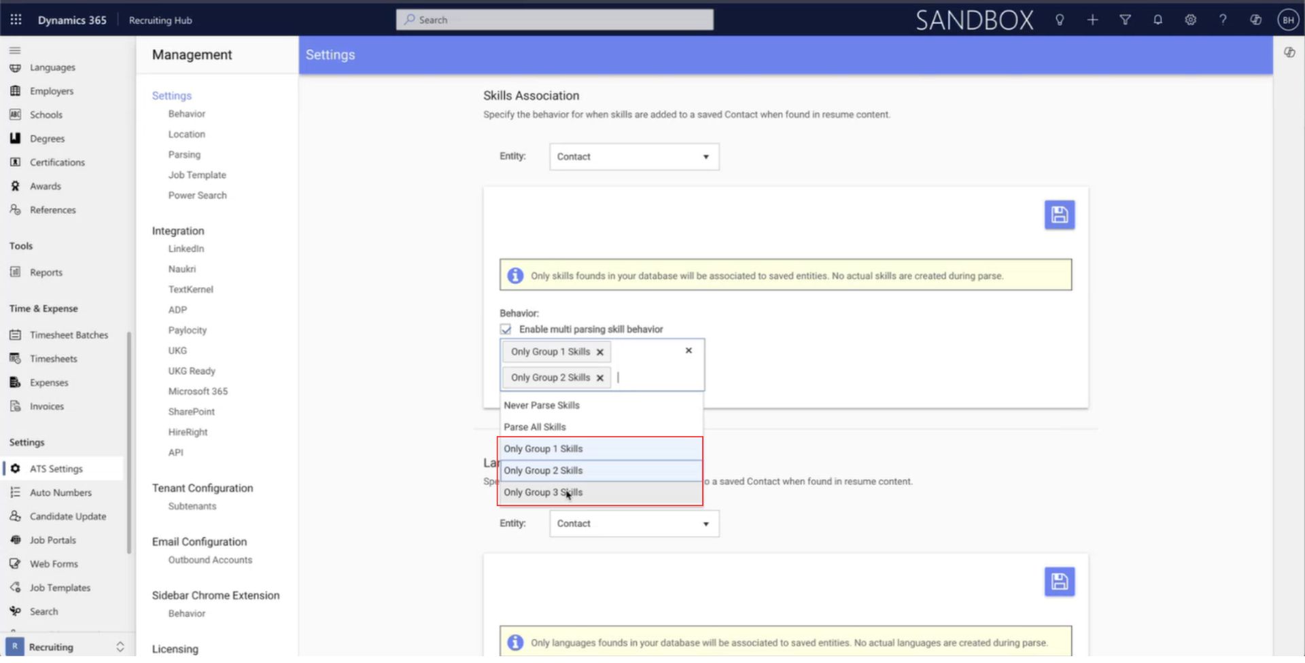The height and width of the screenshot is (663, 1305).
Task: Open the settings gear in top bar
Action: (x=1190, y=20)
